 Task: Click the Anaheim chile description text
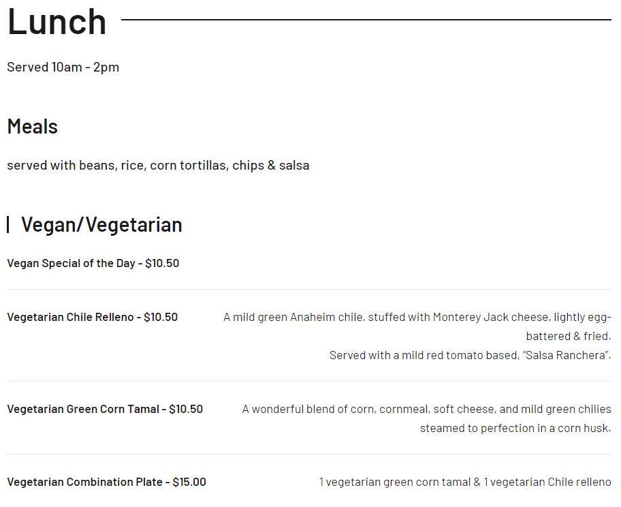(x=417, y=318)
